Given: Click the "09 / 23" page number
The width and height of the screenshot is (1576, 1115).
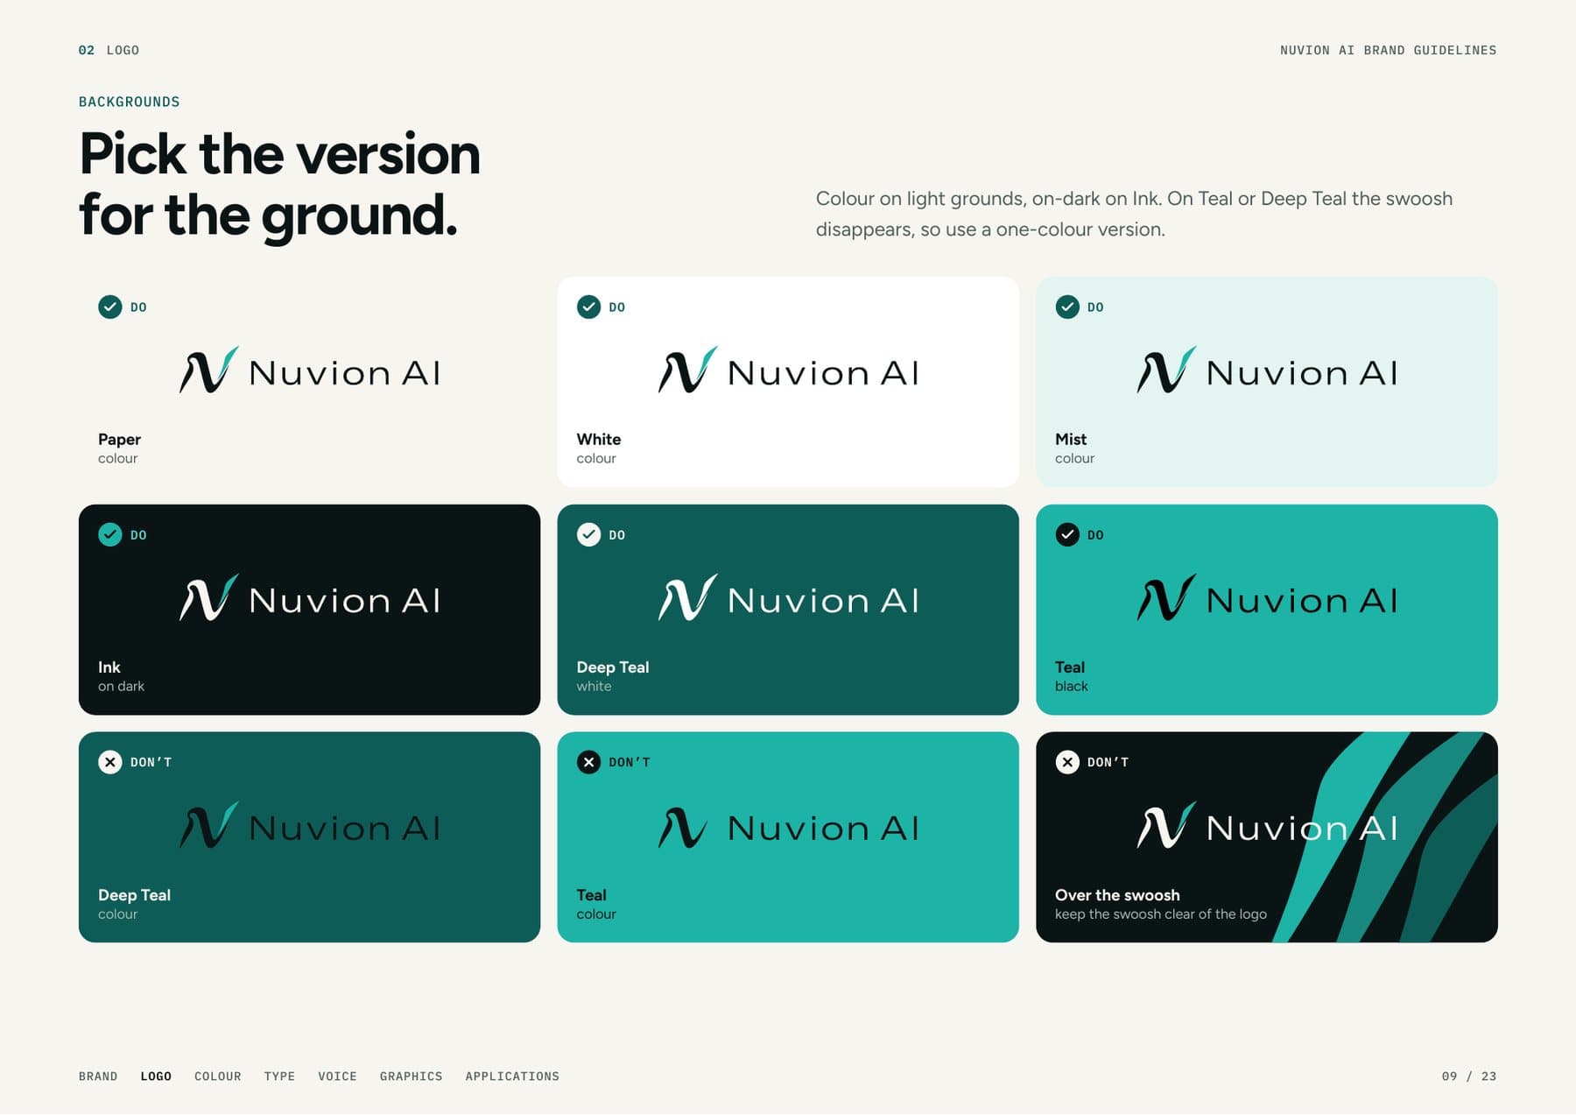Looking at the screenshot, I should (1468, 1076).
